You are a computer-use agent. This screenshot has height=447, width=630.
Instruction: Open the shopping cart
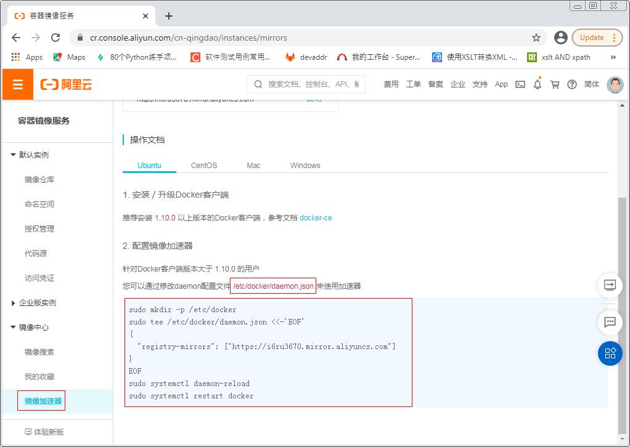(x=555, y=84)
